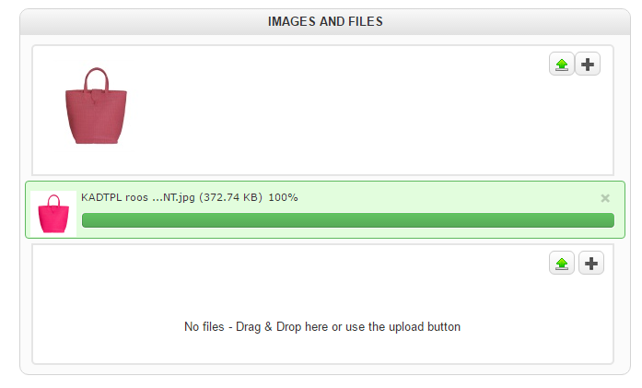This screenshot has height=388, width=642.
Task: Click the file name KADTPL roos ...NT.jpg
Action: tap(134, 197)
